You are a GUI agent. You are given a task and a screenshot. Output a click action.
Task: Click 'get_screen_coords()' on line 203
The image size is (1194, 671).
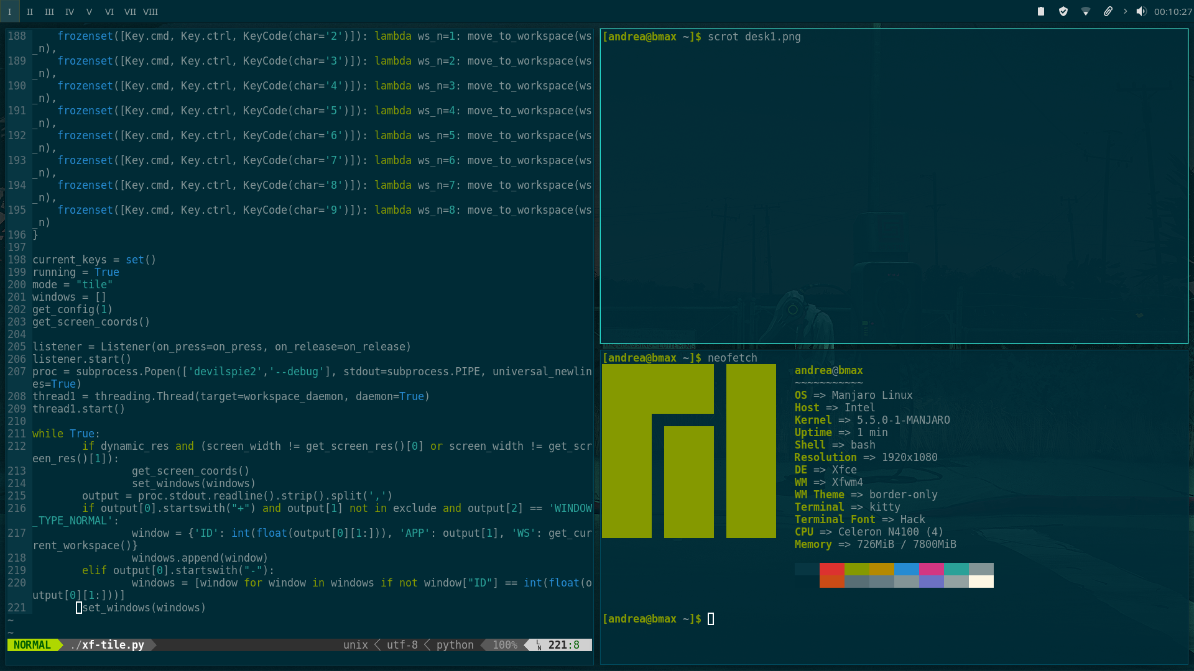coord(91,322)
